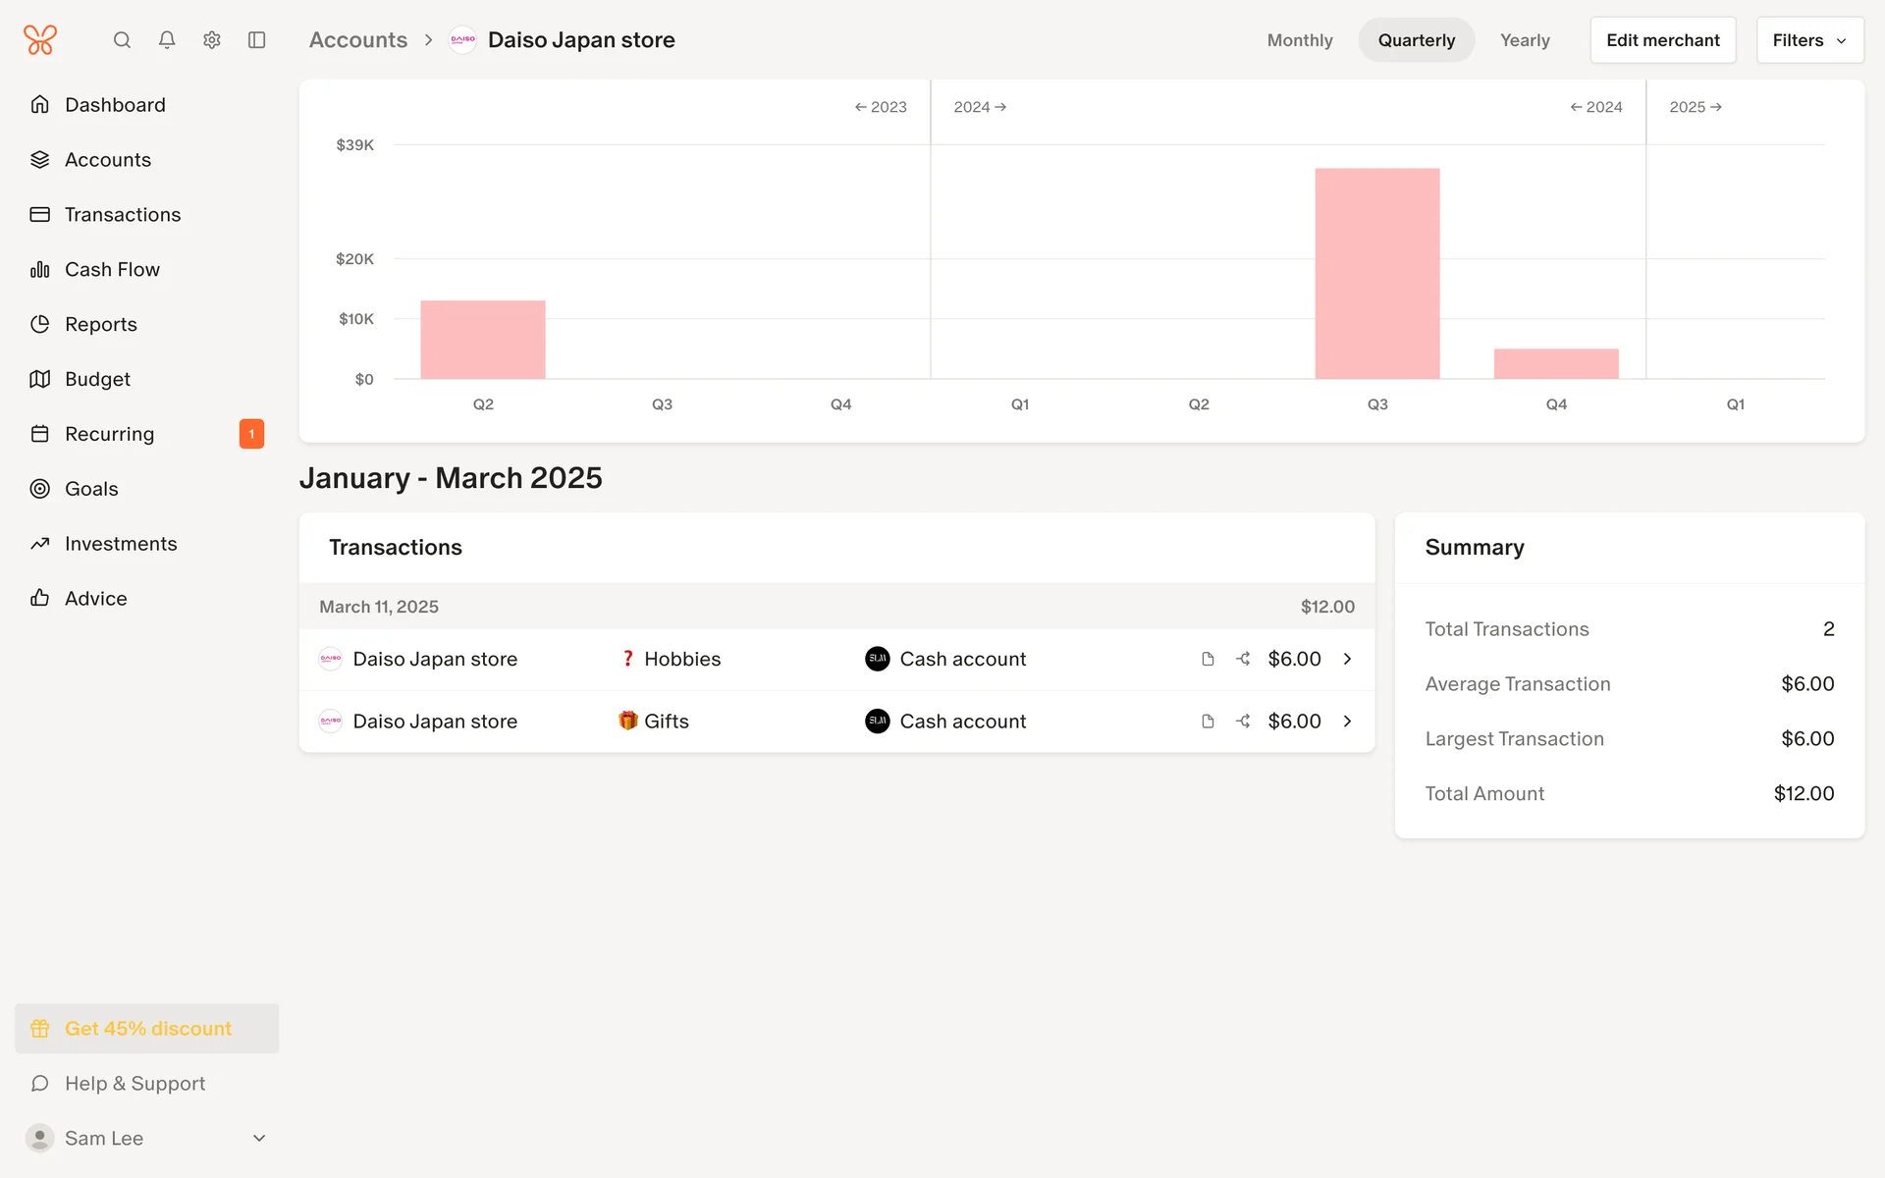Collapse sidebar with panel icon

click(x=257, y=40)
